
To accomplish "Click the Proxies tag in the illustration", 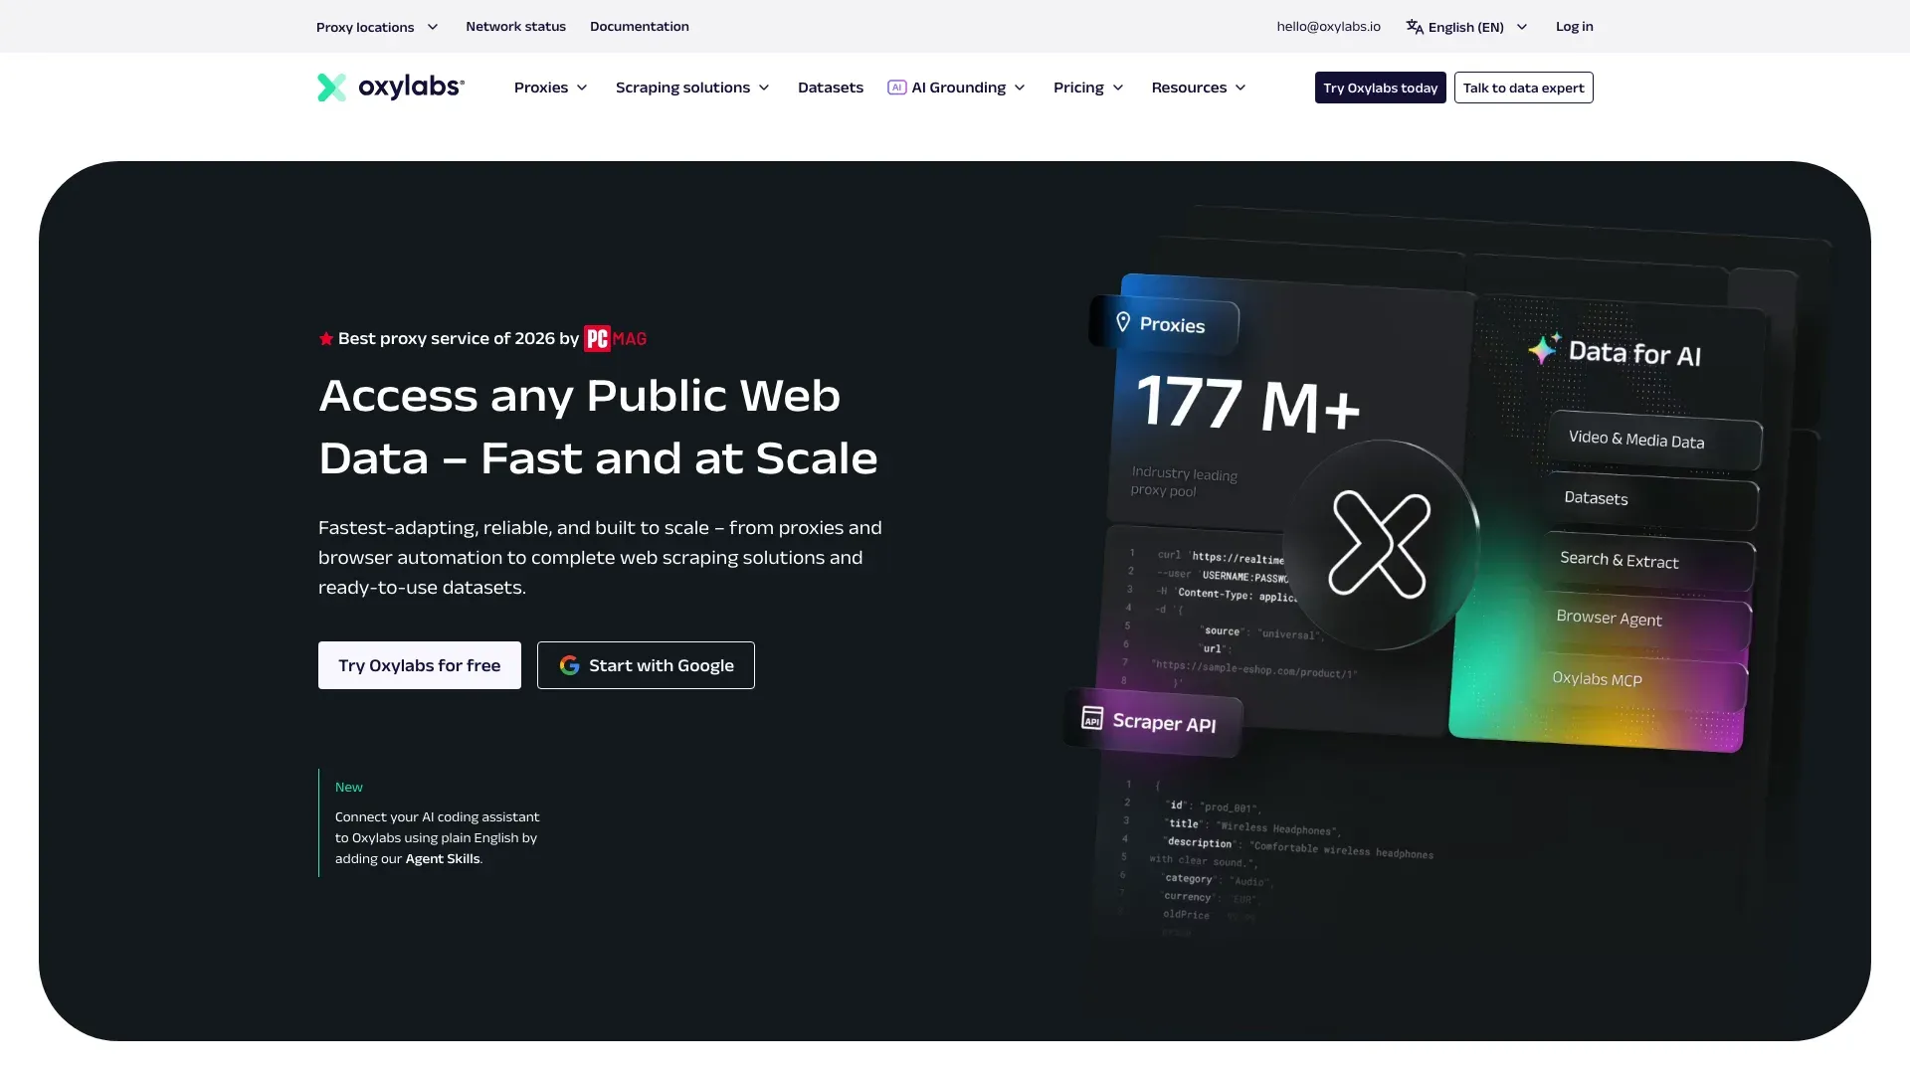I will tap(1164, 324).
